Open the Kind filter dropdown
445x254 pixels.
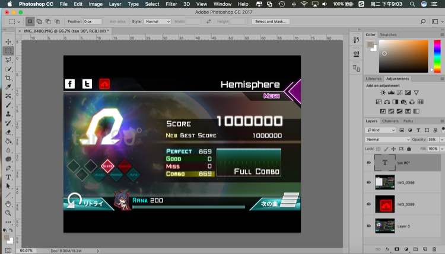(x=380, y=130)
